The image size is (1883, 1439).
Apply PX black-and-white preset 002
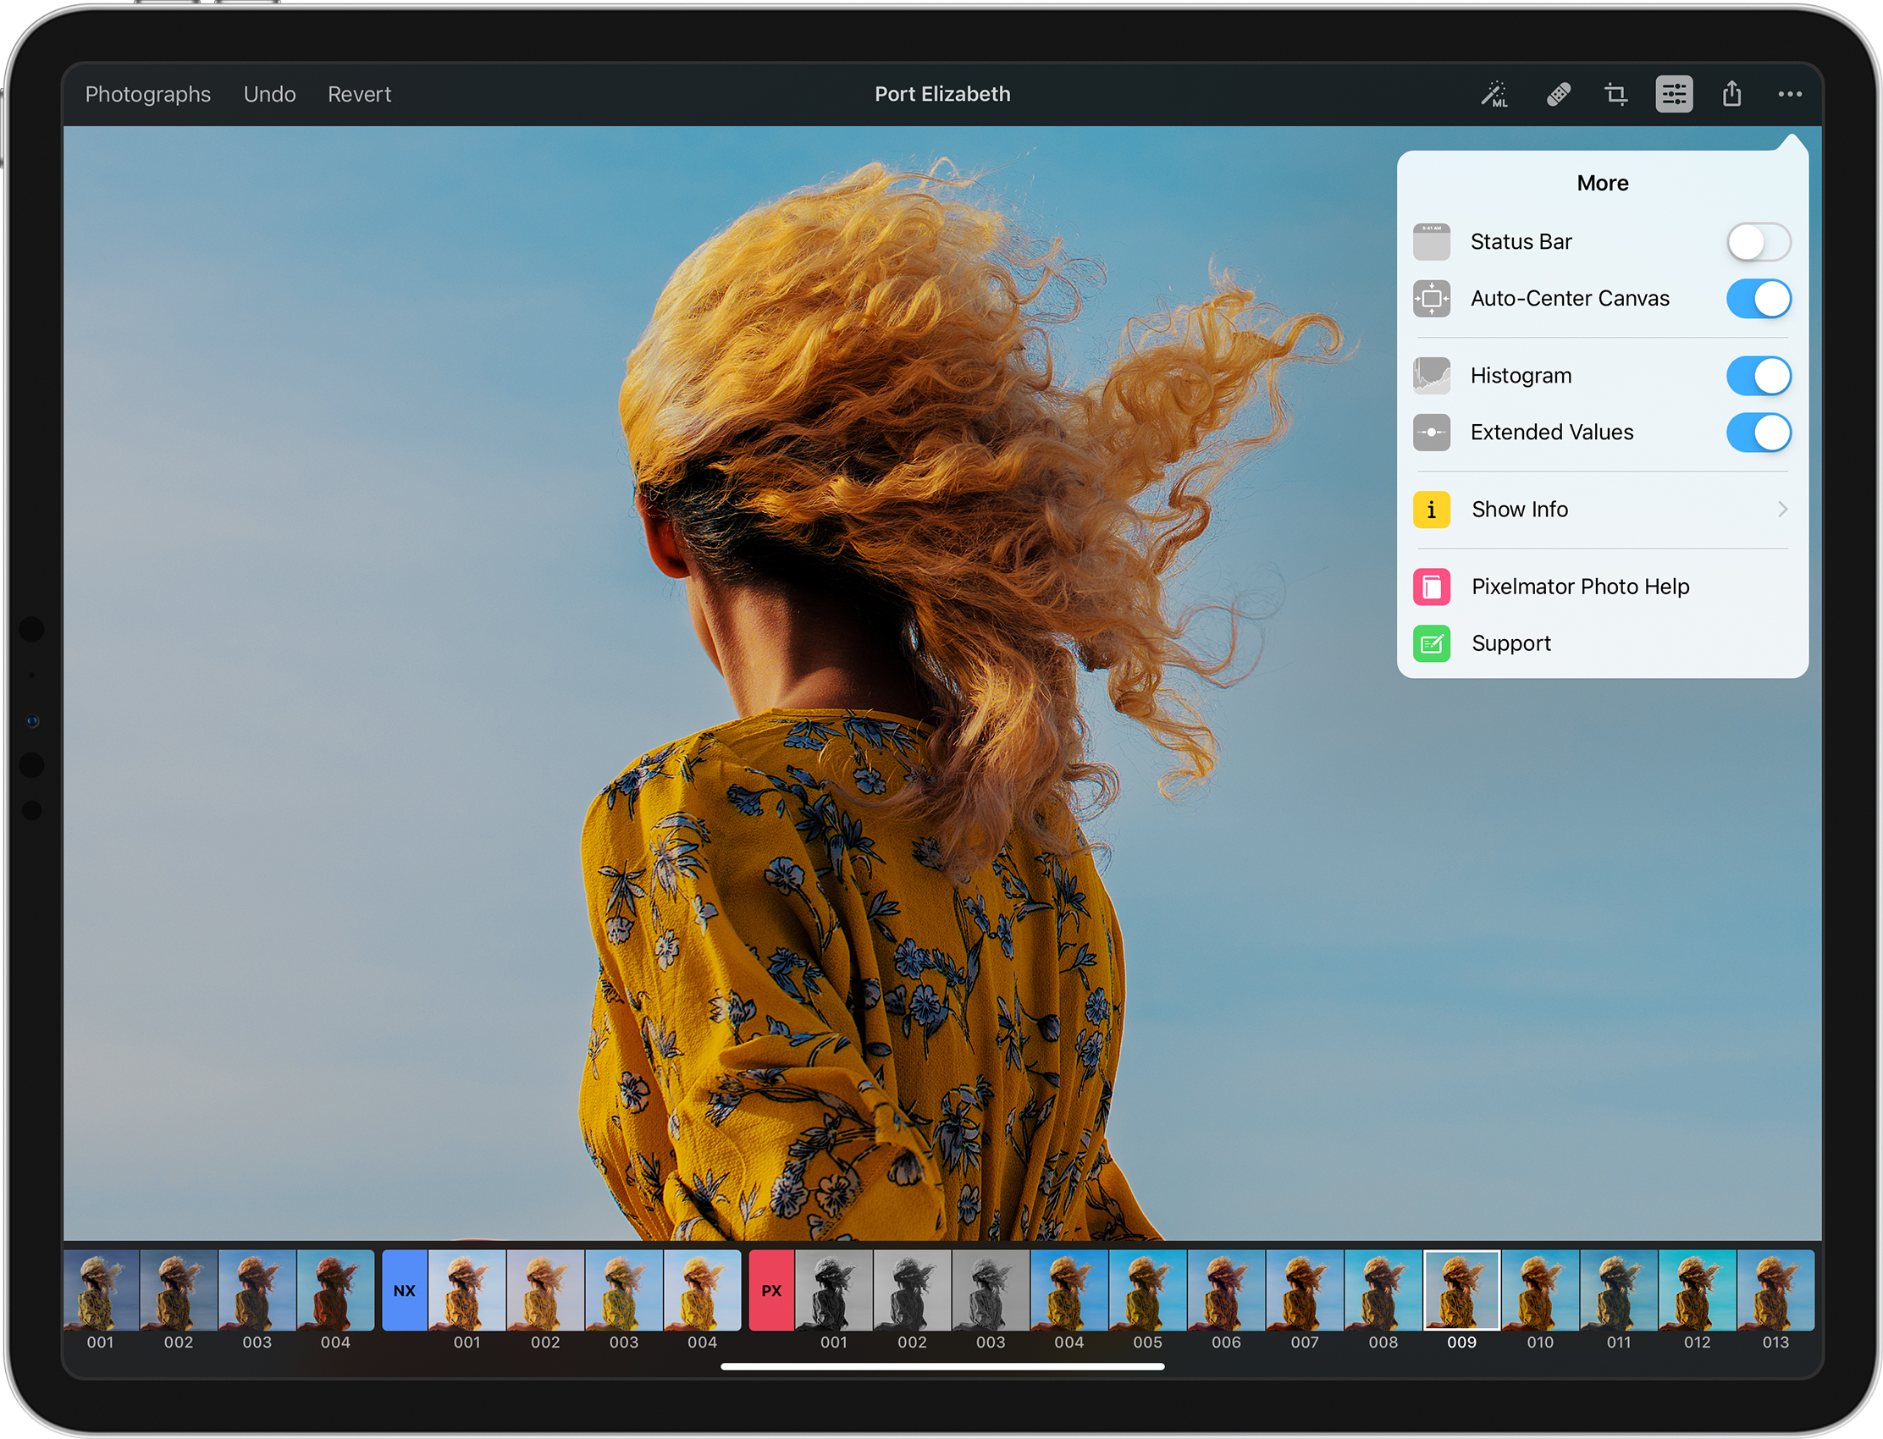coord(912,1290)
